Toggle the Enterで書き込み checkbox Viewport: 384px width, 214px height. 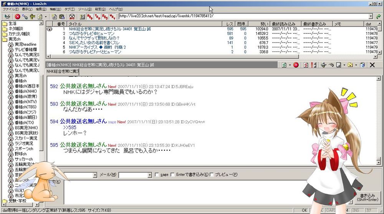(173, 175)
